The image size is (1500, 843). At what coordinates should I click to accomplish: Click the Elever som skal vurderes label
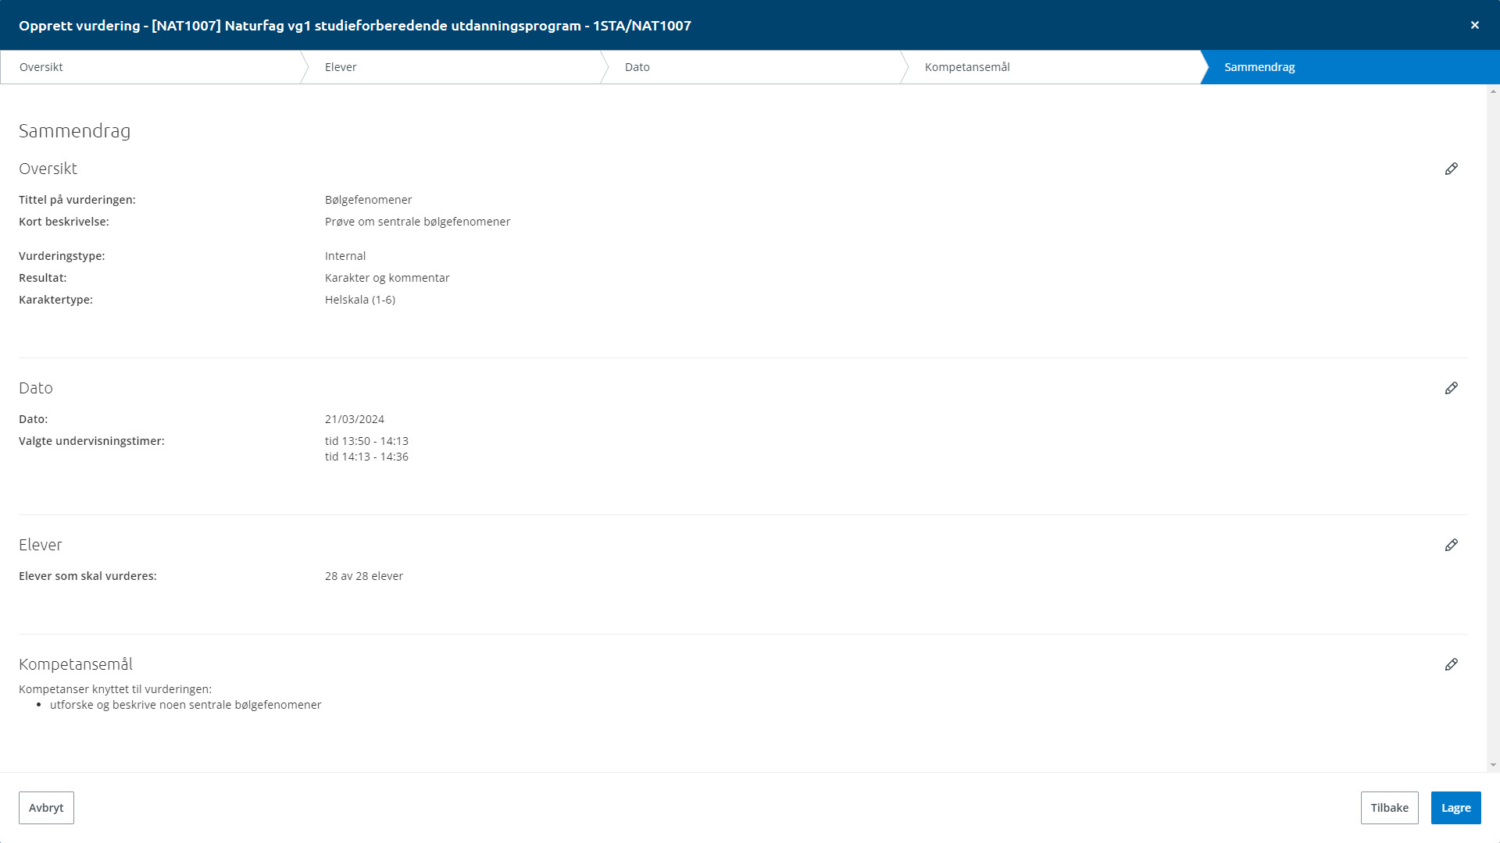(x=87, y=576)
